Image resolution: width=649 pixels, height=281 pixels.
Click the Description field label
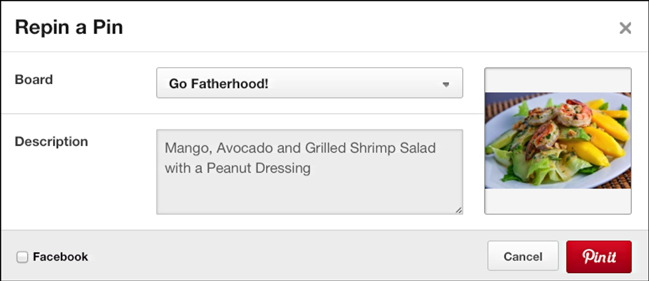(x=51, y=141)
